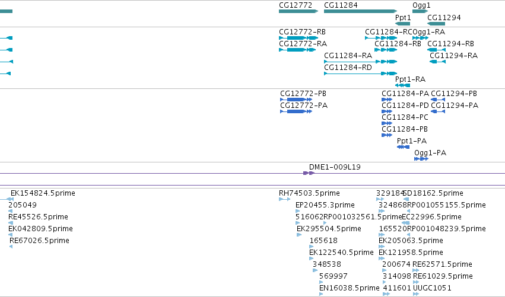Click the 165520 label text

(x=393, y=229)
